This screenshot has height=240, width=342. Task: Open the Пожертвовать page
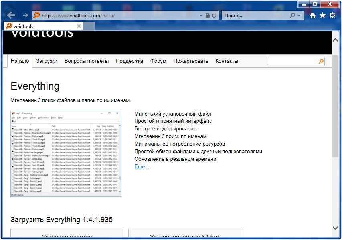[191, 61]
